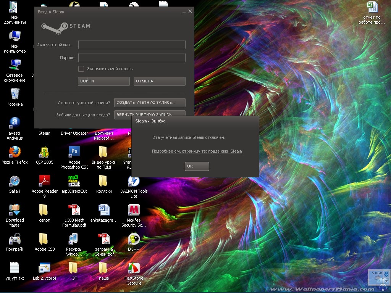This screenshot has height=293, width=391.
Task: Select the My Documents desktop icon
Action: tap(15, 13)
